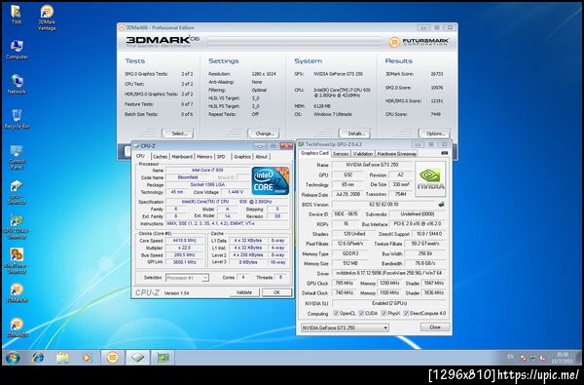Switch to About tab in CPU-Z
Screen dimensions: 584x385
262,157
